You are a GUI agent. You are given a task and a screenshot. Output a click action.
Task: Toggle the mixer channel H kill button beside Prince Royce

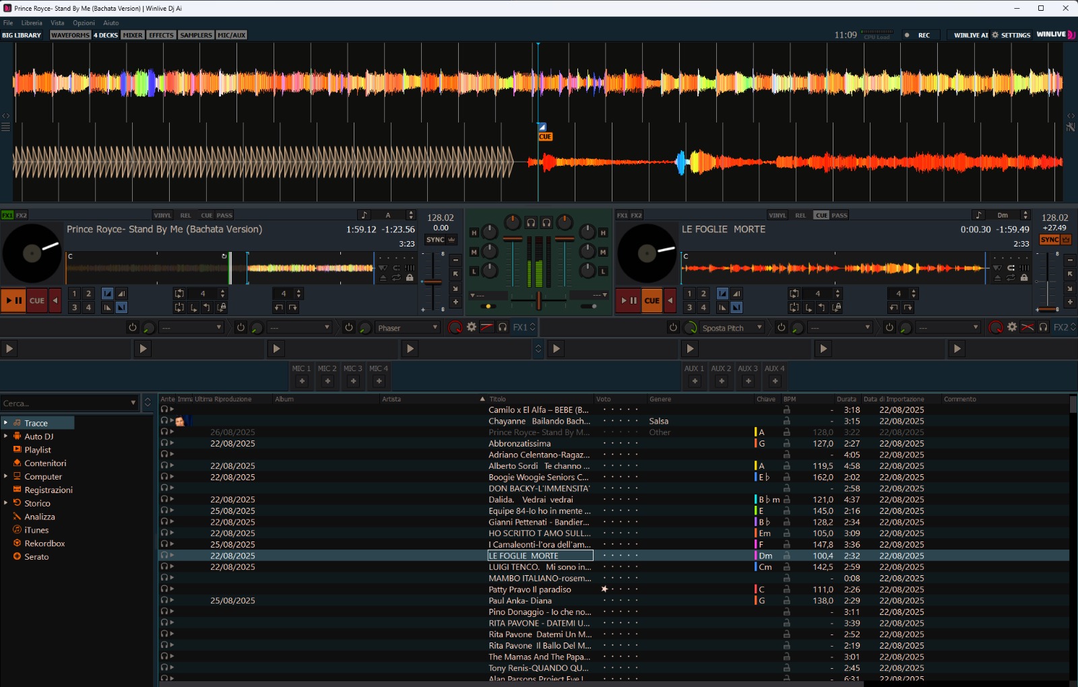coord(474,233)
